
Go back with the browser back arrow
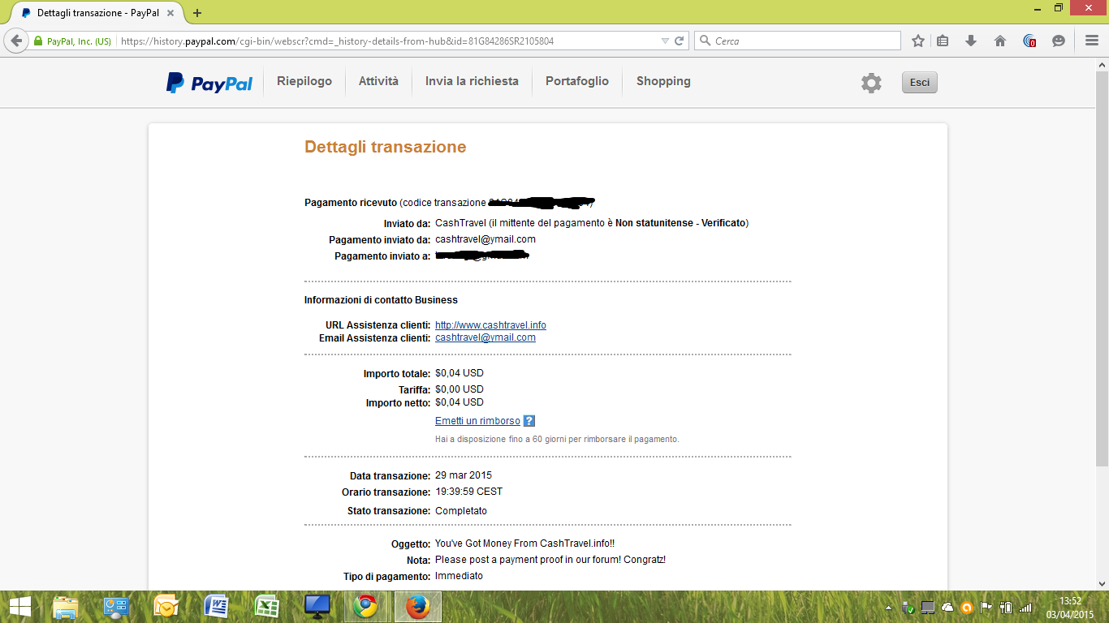15,41
